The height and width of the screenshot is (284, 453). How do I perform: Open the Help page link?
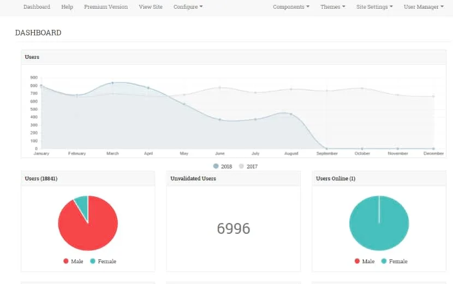click(x=67, y=7)
